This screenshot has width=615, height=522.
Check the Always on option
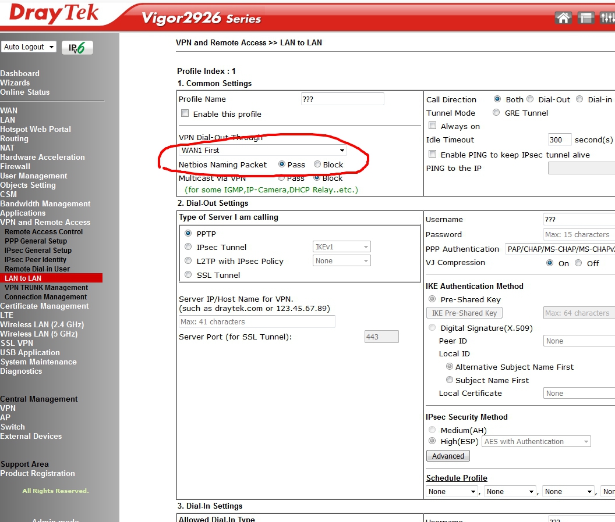[432, 126]
